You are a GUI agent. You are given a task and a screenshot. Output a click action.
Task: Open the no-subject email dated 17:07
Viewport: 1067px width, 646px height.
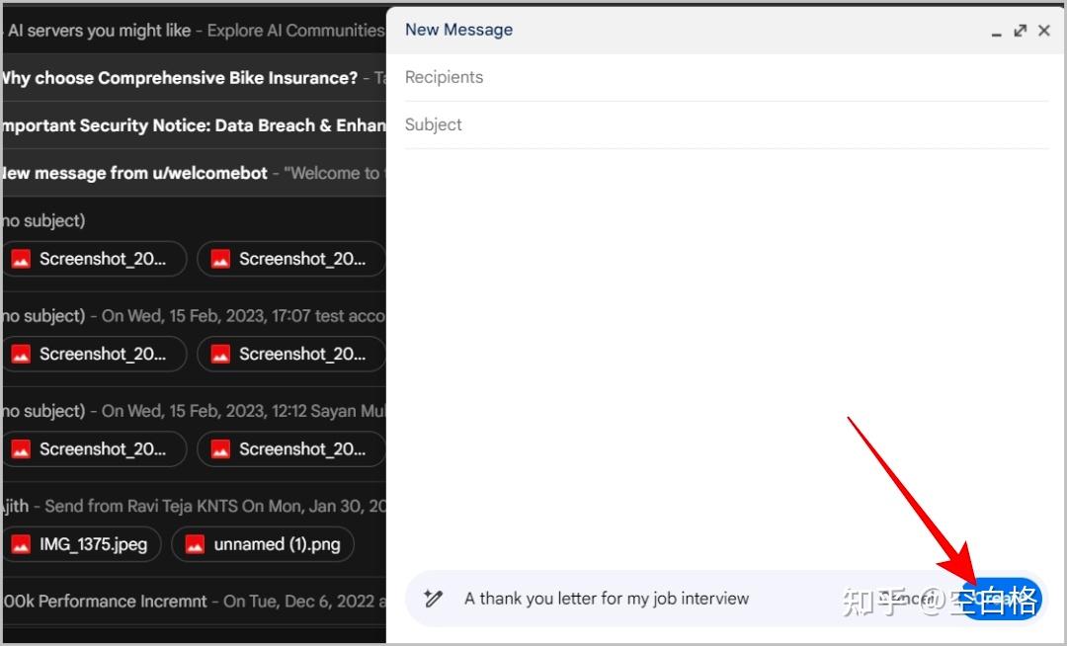point(195,316)
